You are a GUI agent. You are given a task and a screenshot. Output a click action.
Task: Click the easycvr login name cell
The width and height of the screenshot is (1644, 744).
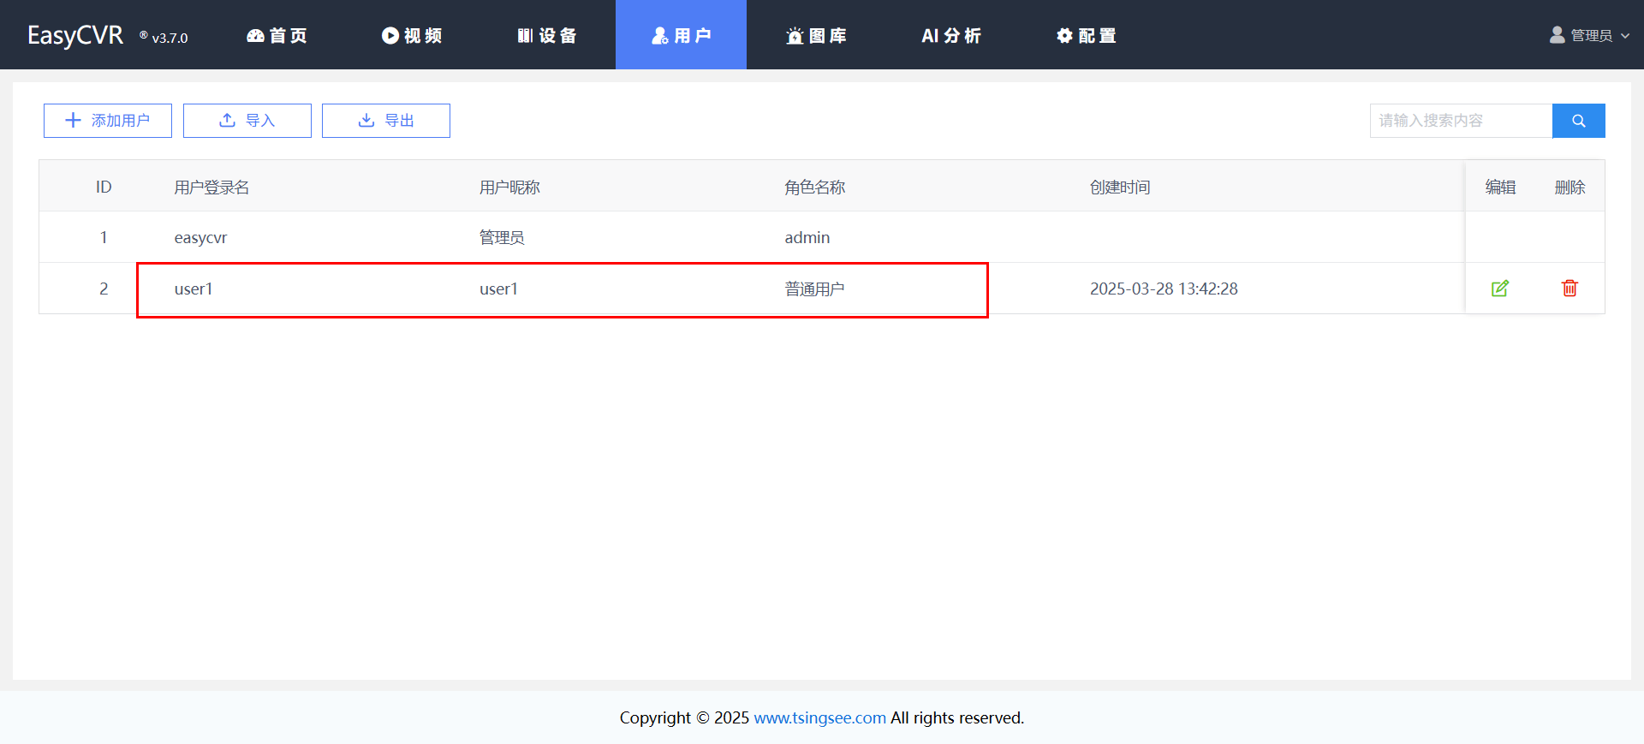(200, 237)
